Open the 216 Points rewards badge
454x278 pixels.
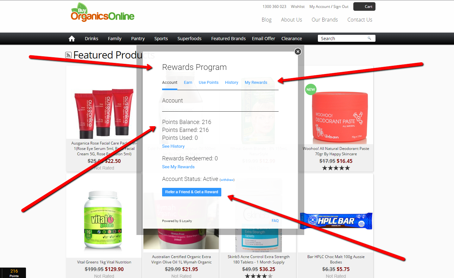[13, 273]
